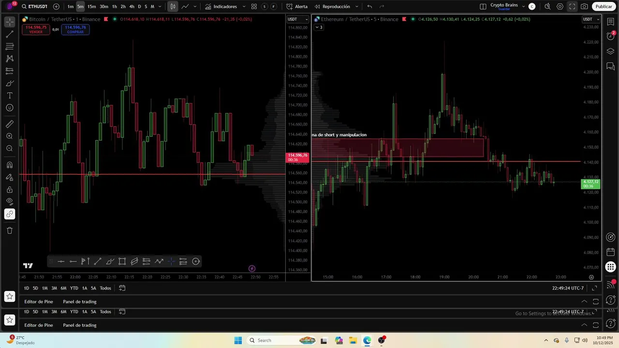Toggle the drawing sync link icon

10,214
